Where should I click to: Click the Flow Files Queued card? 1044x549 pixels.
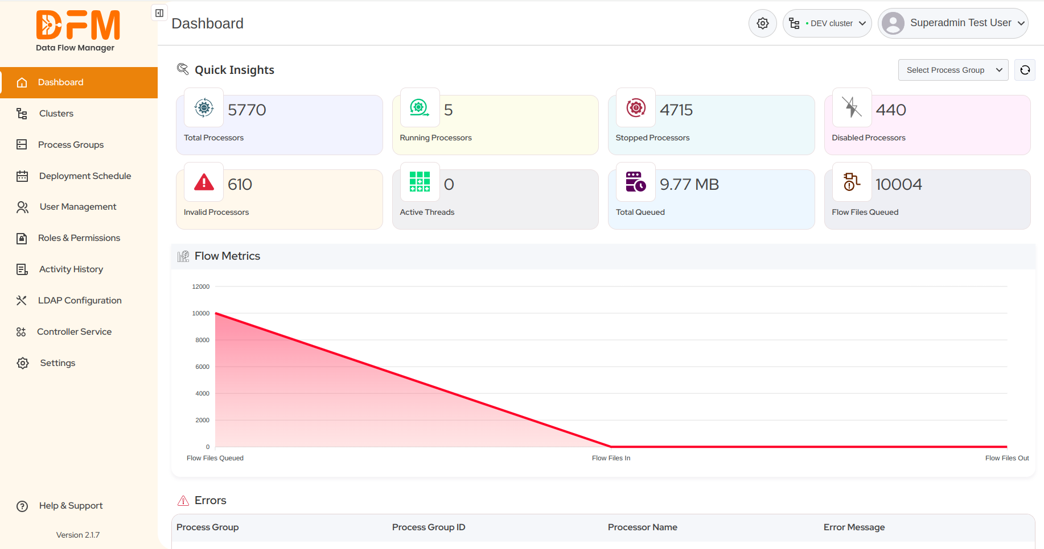[927, 199]
